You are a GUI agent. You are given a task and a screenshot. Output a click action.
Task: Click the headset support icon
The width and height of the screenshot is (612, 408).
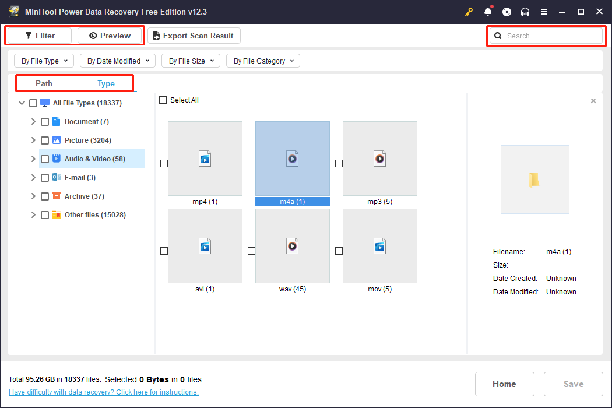(525, 12)
